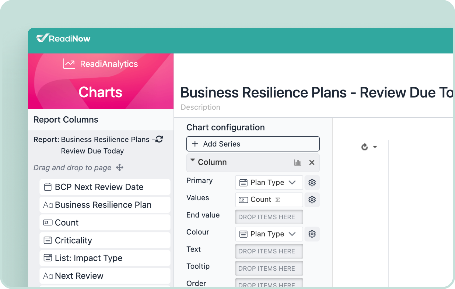Viewport: 455px width, 289px height.
Task: Expand the Primary Plan Type dropdown
Action: (x=292, y=182)
